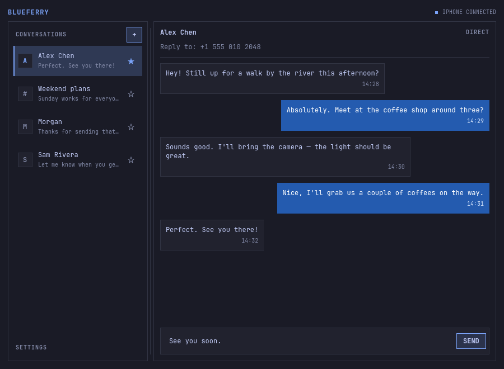Send the typed message

(x=471, y=340)
